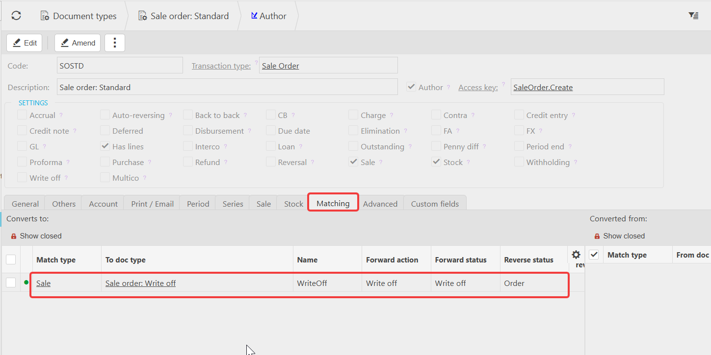Open the Sale order: Write off link
The height and width of the screenshot is (355, 711).
tap(140, 283)
